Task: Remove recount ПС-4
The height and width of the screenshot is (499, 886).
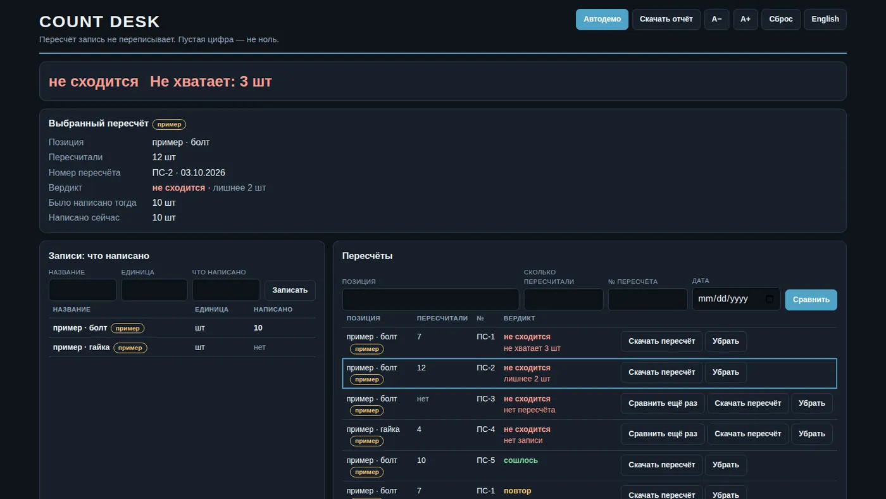Action: point(812,434)
